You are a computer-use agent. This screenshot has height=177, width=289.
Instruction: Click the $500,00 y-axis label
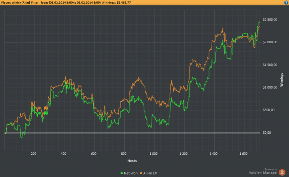pyautogui.click(x=268, y=110)
